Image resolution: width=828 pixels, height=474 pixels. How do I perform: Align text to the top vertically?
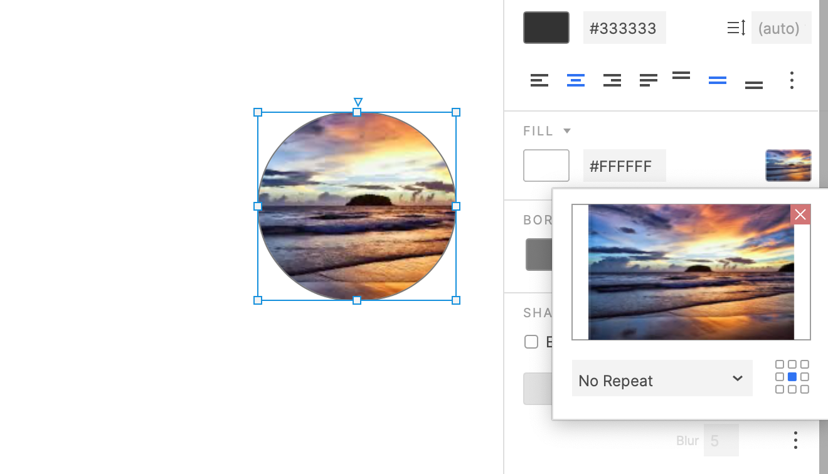(681, 78)
